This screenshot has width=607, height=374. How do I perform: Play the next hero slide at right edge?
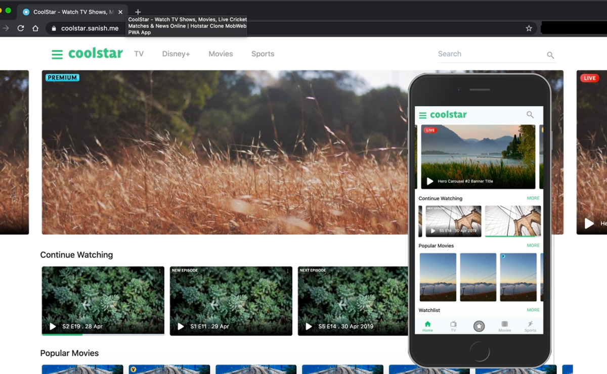click(589, 223)
